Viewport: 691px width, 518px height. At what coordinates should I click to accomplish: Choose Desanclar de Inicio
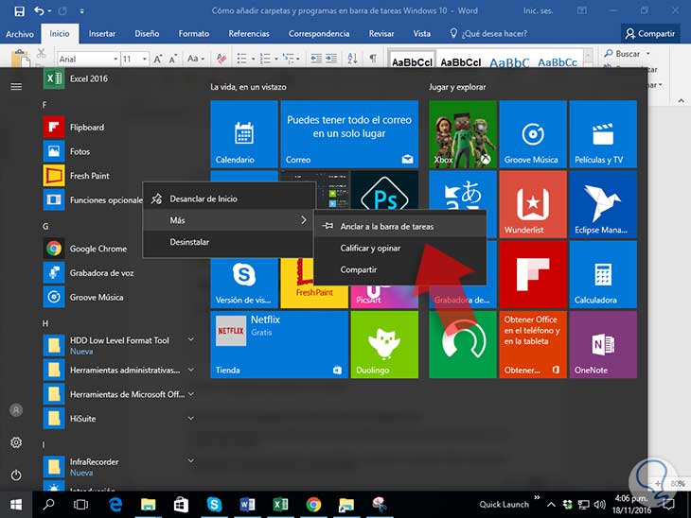click(229, 199)
